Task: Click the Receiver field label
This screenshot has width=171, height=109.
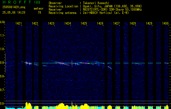Action: [55, 10]
